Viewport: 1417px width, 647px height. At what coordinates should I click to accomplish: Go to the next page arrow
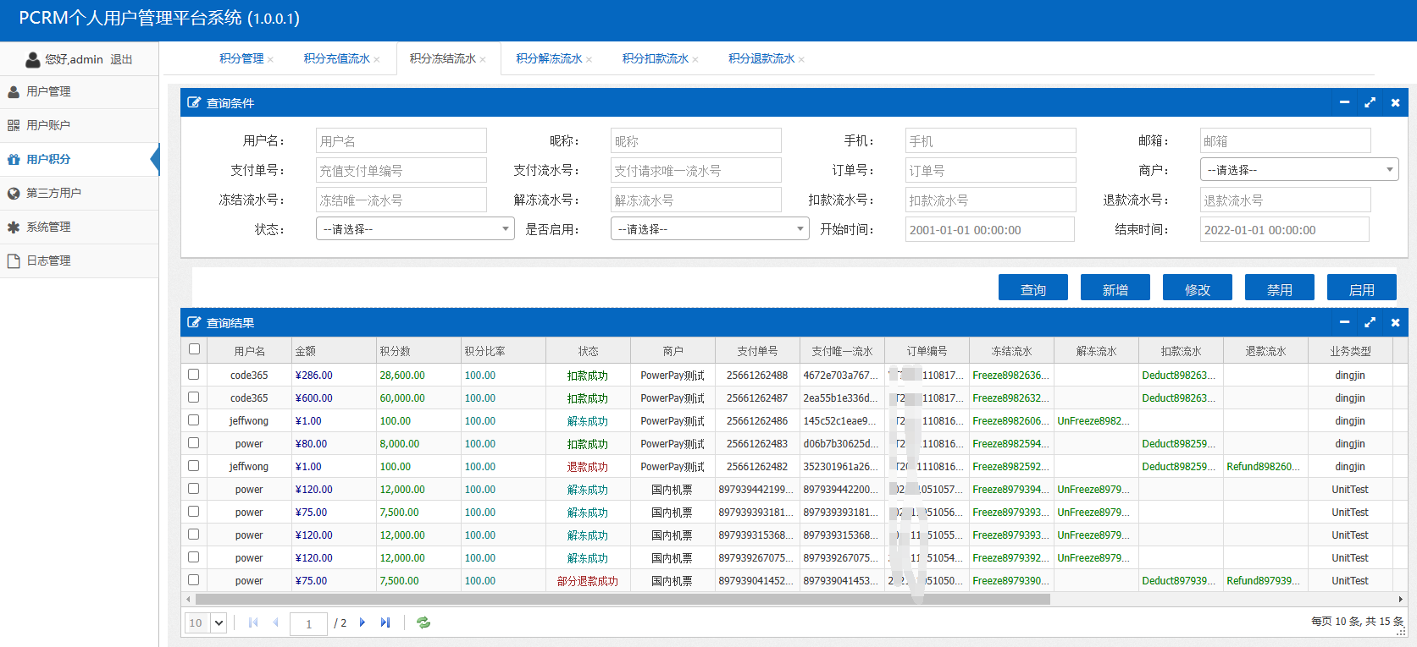click(363, 622)
